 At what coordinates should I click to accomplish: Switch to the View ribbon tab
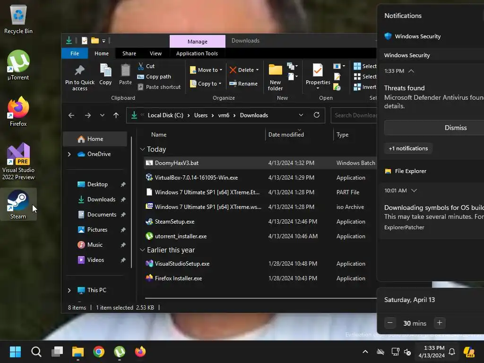click(x=156, y=53)
